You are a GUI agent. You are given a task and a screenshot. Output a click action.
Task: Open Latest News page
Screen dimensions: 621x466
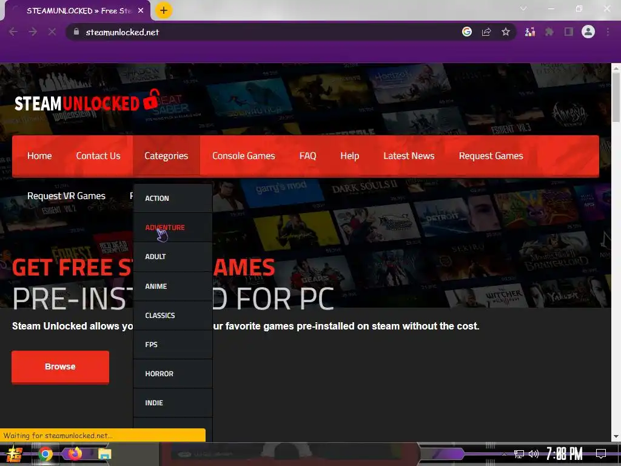(409, 156)
